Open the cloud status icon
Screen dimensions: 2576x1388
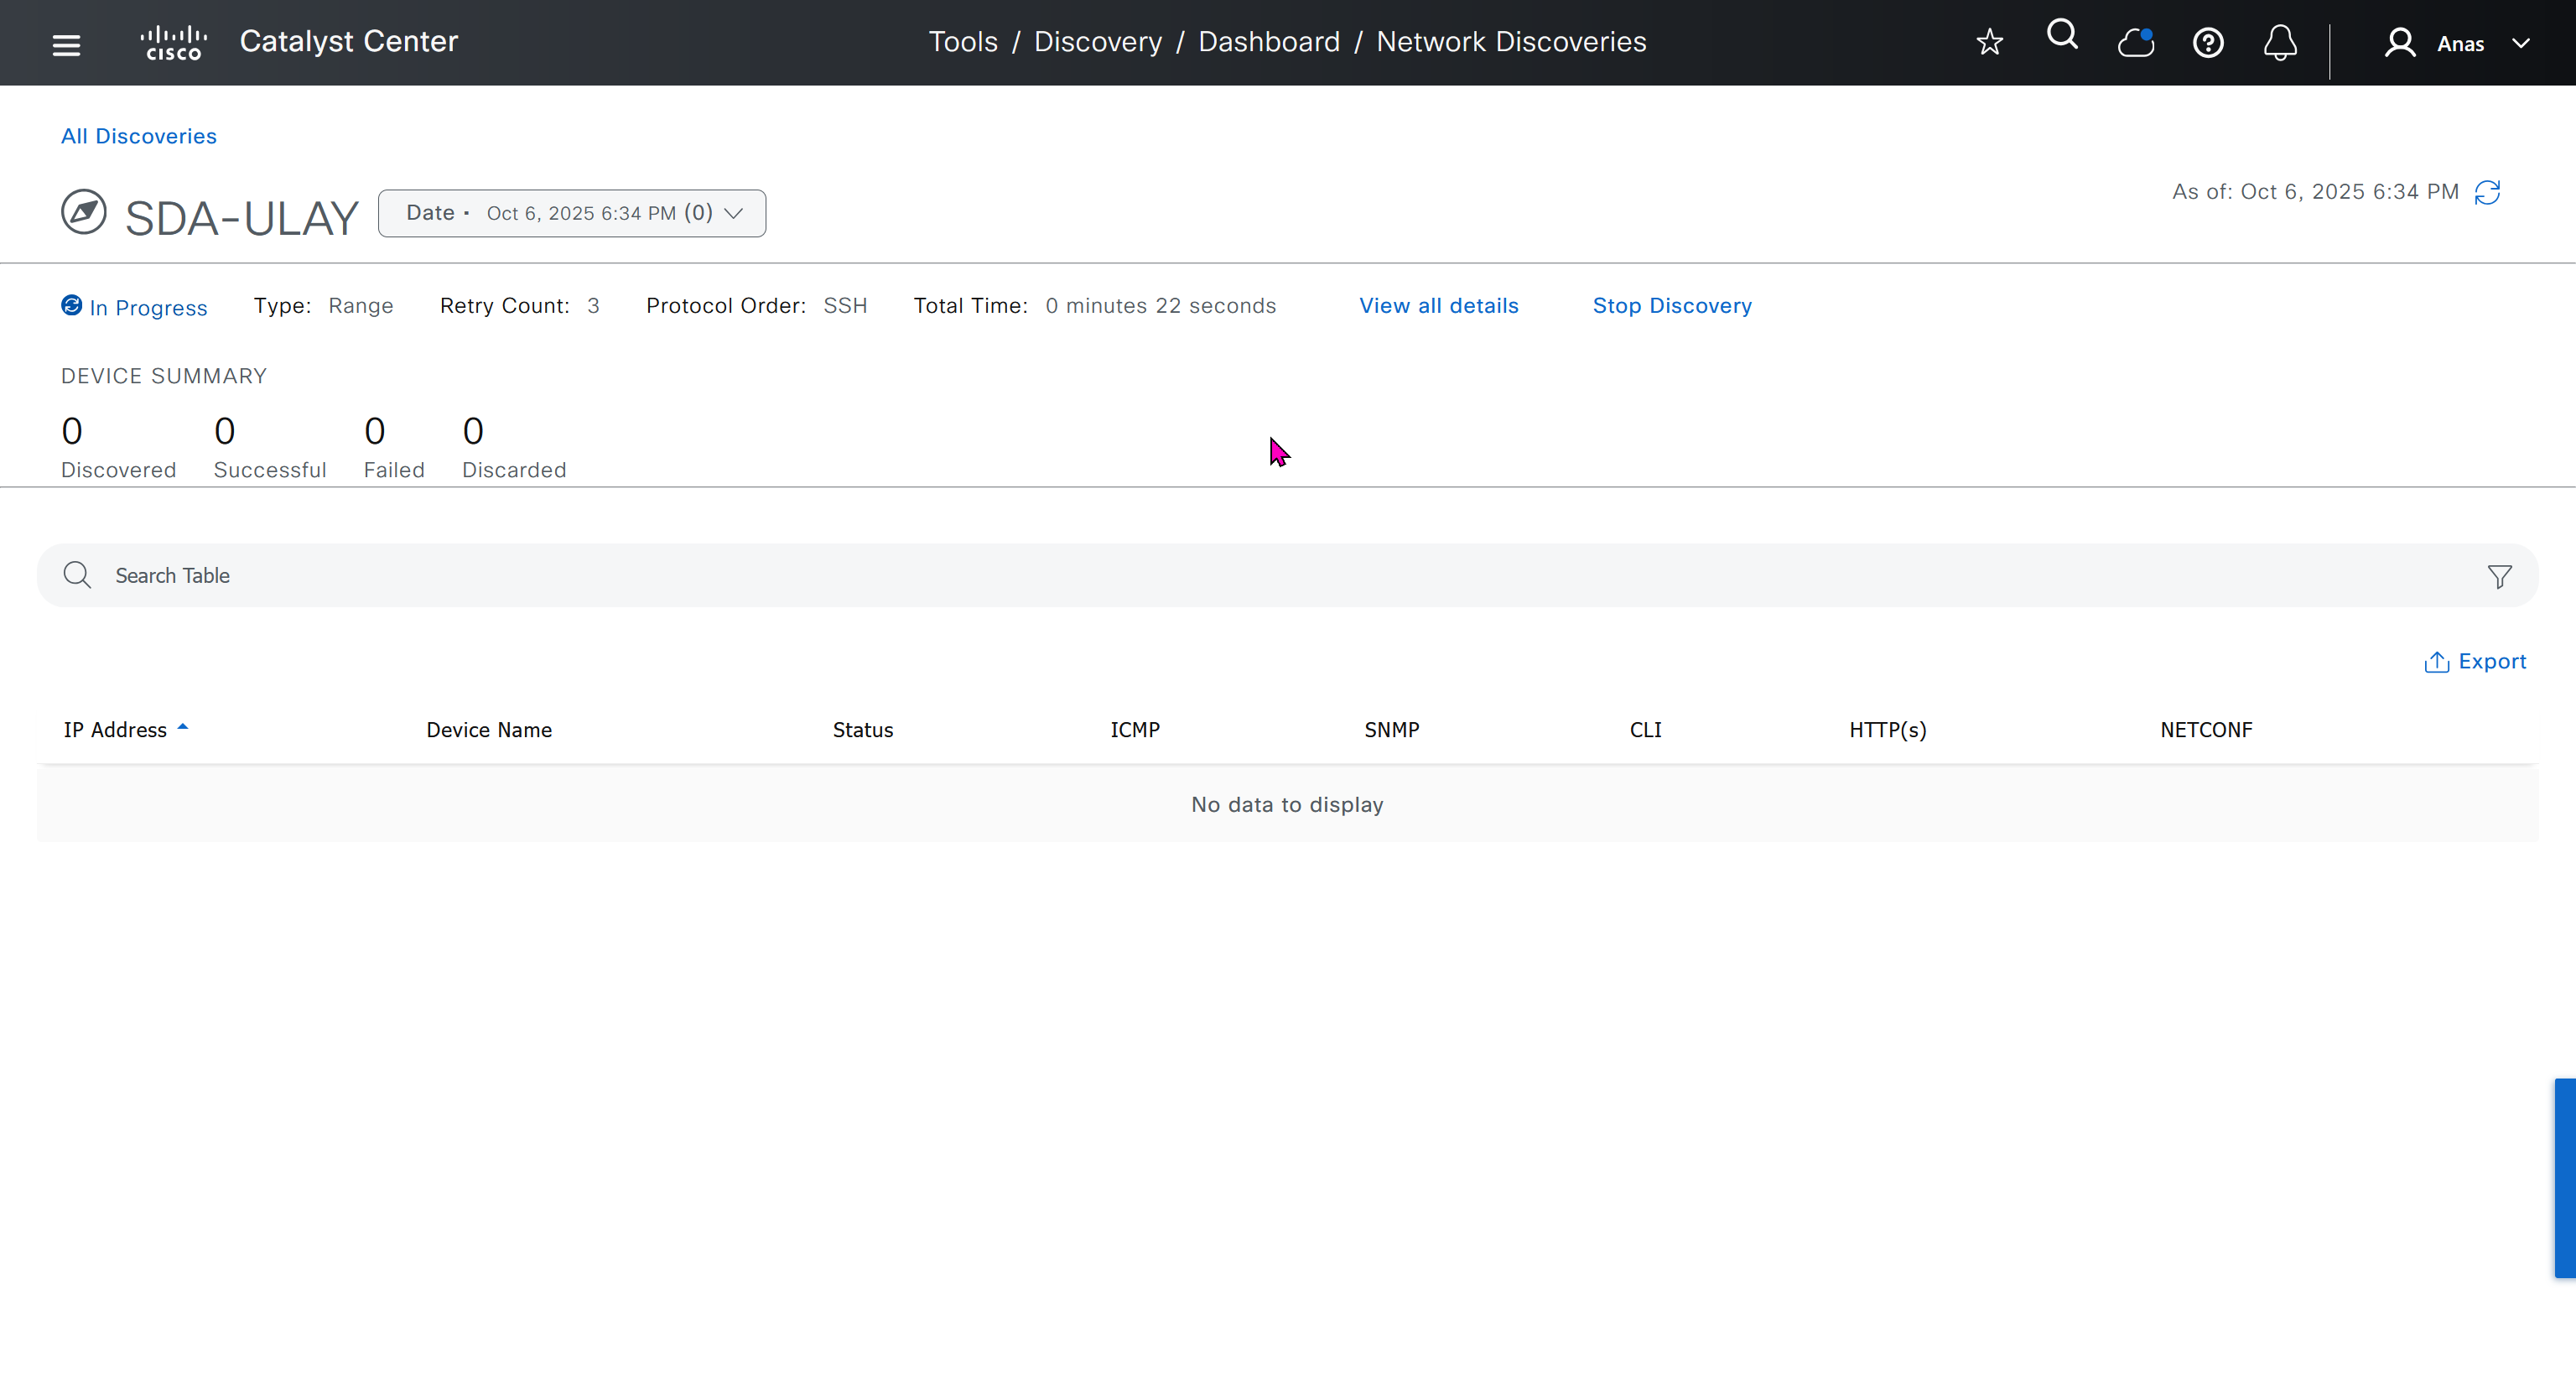tap(2135, 43)
